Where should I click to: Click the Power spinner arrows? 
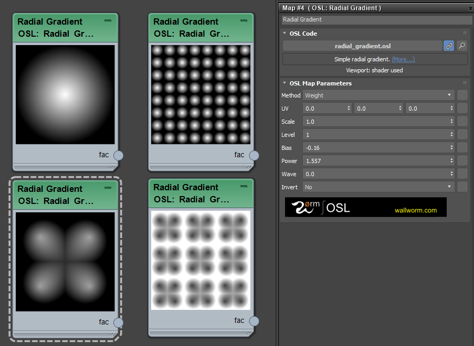pos(451,160)
